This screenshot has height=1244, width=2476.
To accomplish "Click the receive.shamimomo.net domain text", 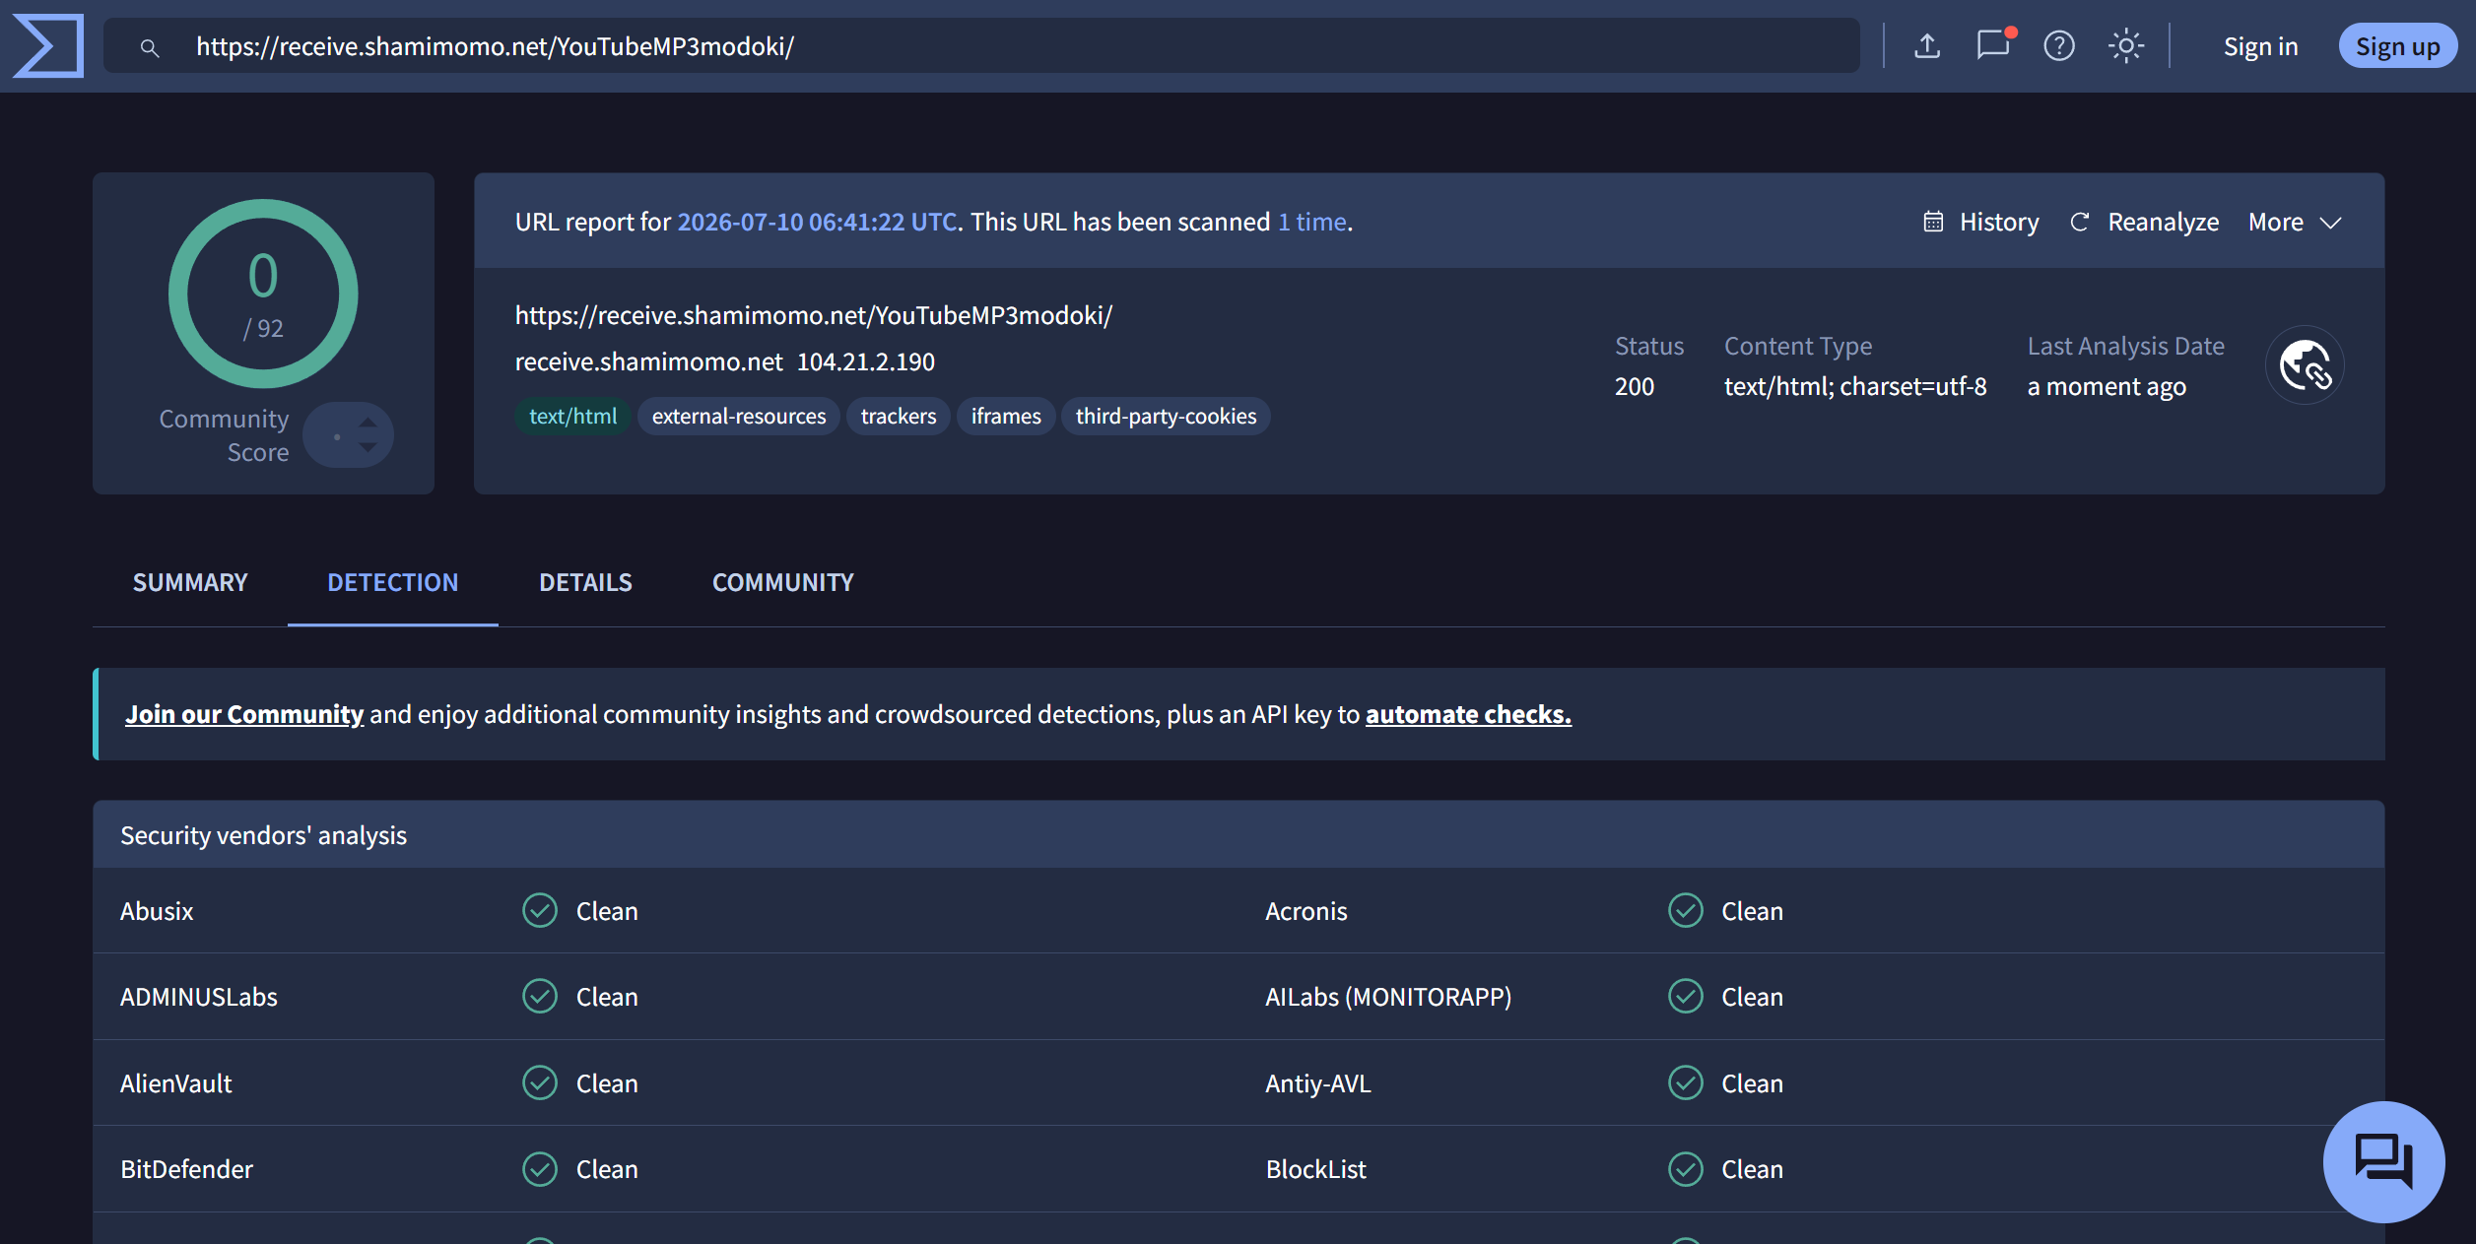I will 648,361.
